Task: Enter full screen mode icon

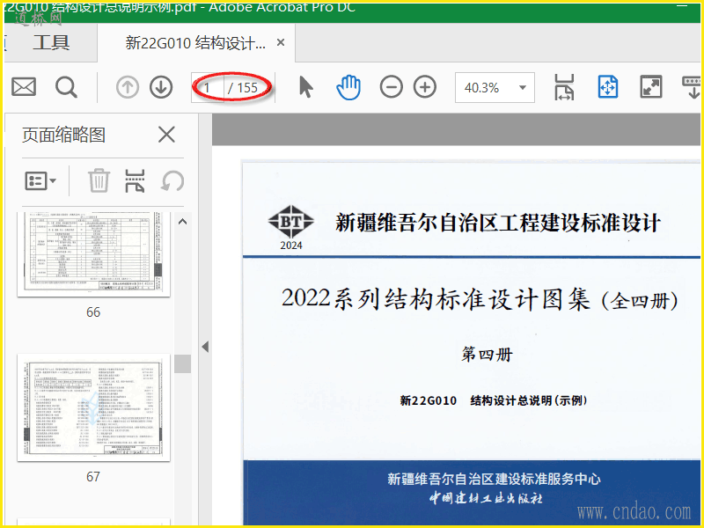Action: pyautogui.click(x=650, y=87)
